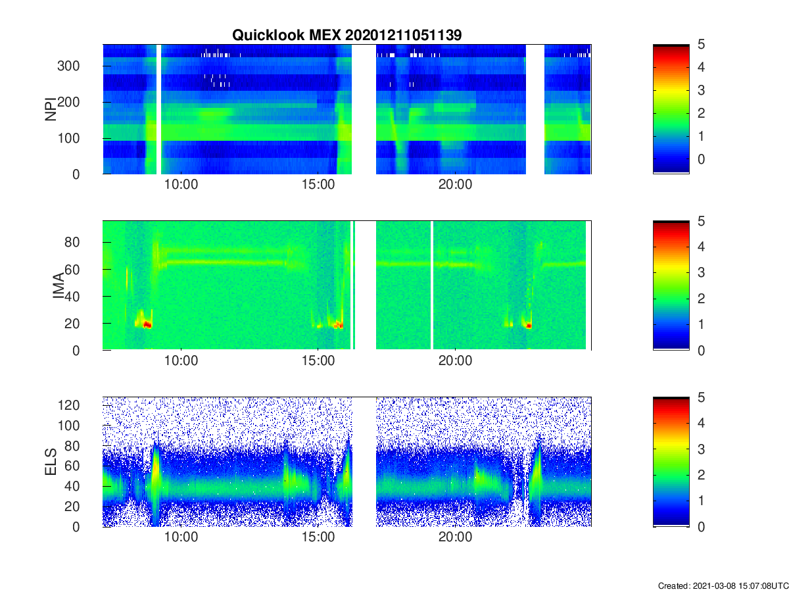Click 20:00 tick label under IMA panel

pos(455,361)
